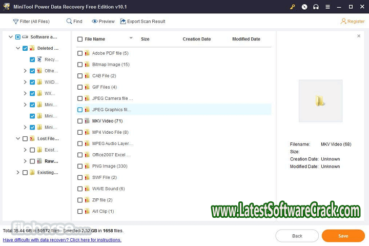Click the headphones support icon

tap(315, 7)
